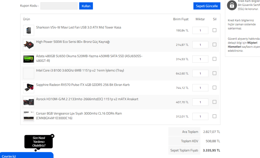Click the Asrock motherboard thumbnail
This screenshot has width=260, height=158.
pyautogui.click(x=29, y=102)
